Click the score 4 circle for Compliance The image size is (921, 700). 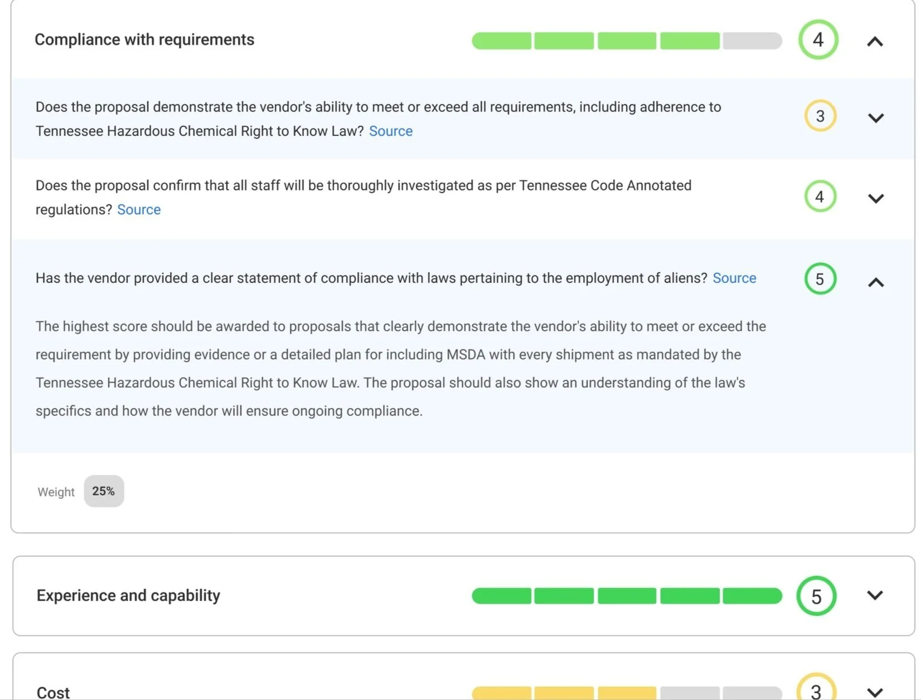coord(818,40)
